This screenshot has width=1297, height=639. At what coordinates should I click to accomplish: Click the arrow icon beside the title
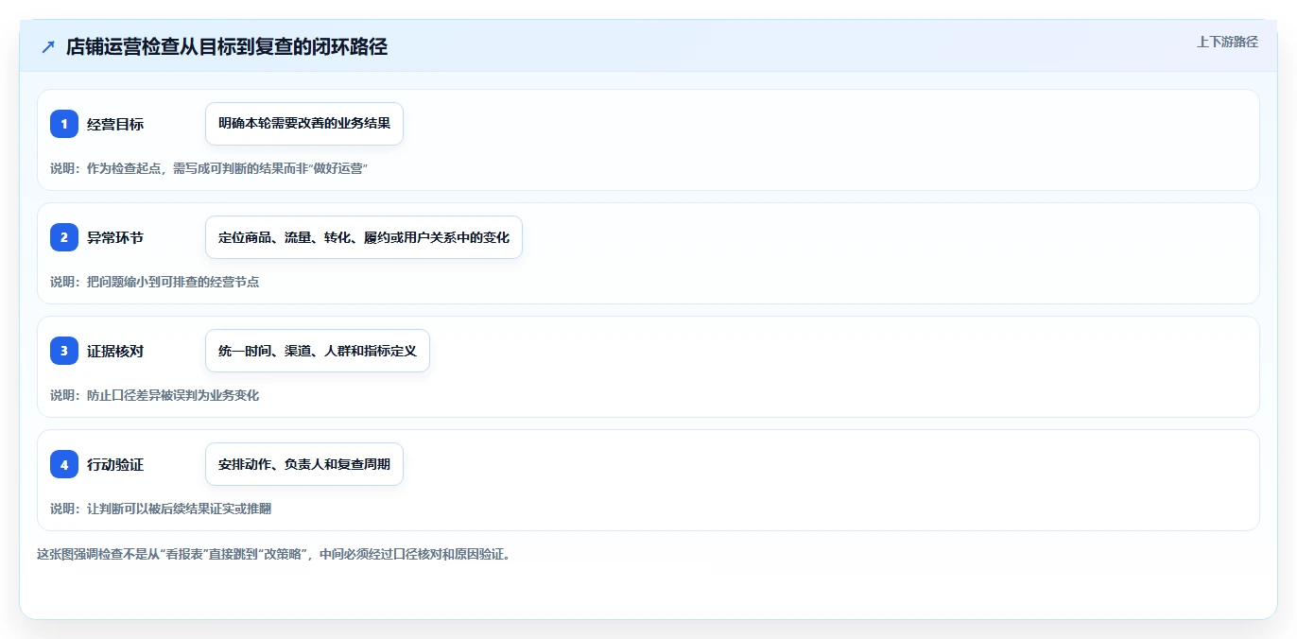point(47,47)
